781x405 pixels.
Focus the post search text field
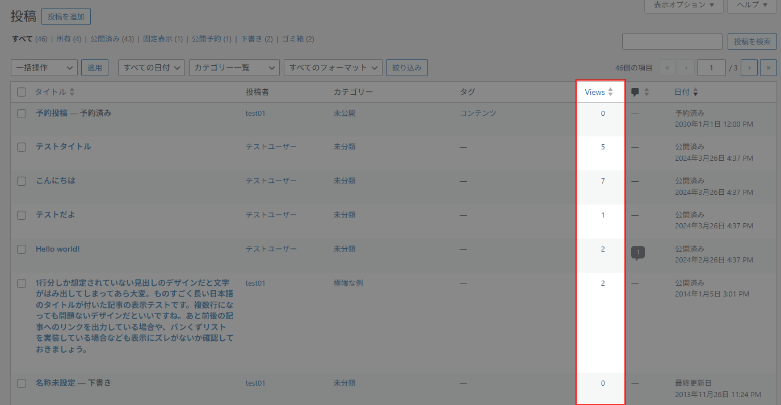pyautogui.click(x=672, y=41)
